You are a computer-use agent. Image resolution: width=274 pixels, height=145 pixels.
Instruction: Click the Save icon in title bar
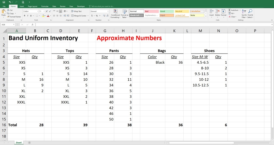[4, 2]
